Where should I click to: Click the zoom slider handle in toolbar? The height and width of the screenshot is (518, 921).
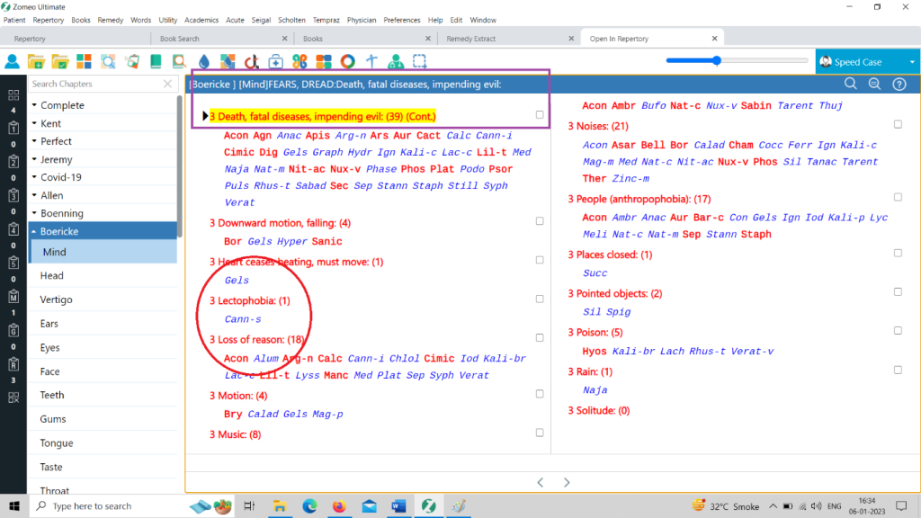point(717,60)
